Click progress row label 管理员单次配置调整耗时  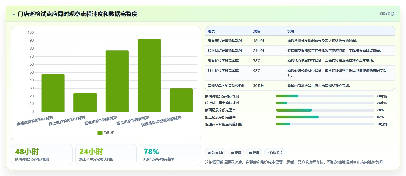(224, 124)
